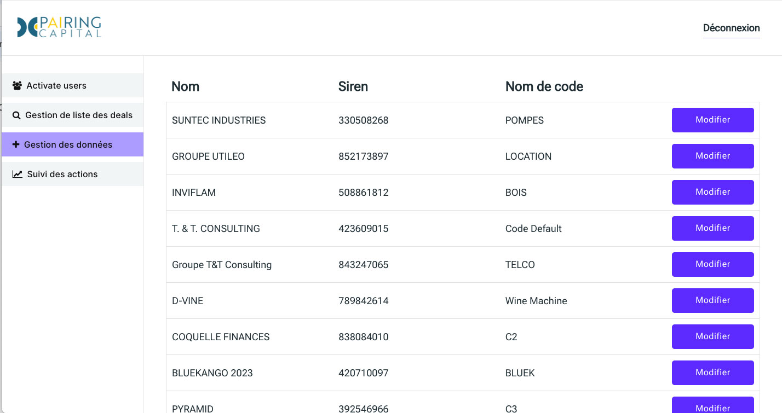Click Siren number 392546966
This screenshot has width=782, height=413.
point(364,408)
